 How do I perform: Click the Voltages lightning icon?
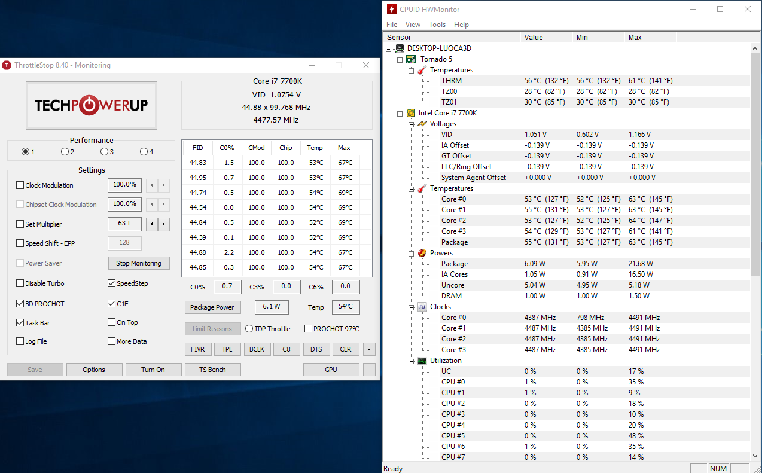(422, 124)
